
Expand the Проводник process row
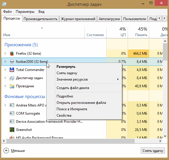point(5,86)
